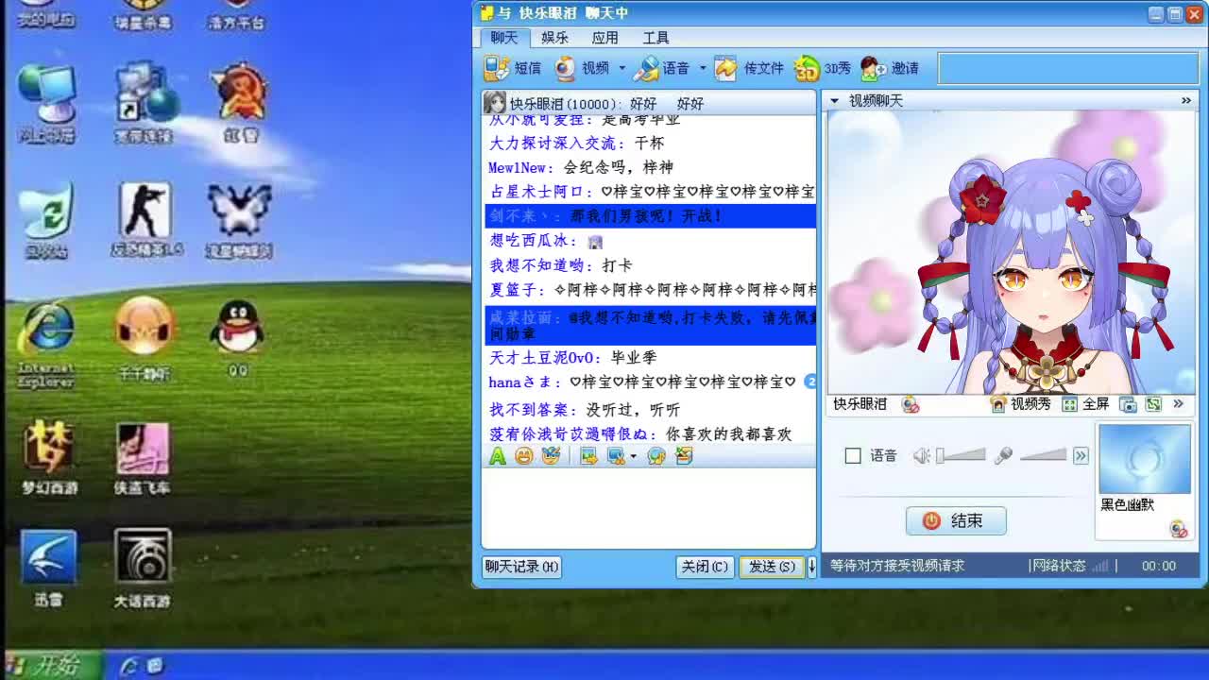Adjust the speaker volume slider

(x=961, y=456)
